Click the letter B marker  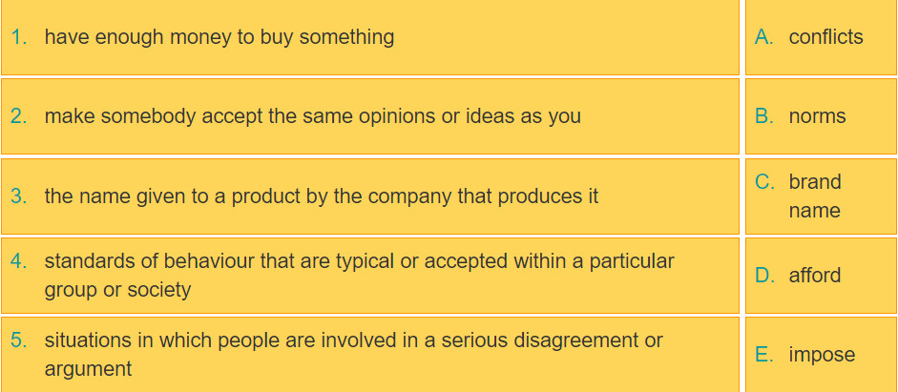tap(764, 116)
